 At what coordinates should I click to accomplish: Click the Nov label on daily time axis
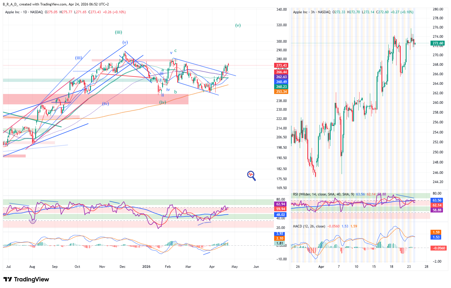click(x=102, y=267)
